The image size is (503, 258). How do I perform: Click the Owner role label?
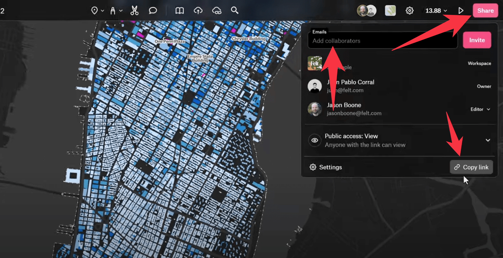click(484, 86)
